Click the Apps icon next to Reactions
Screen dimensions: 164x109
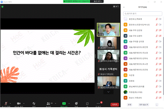[x=87, y=104]
